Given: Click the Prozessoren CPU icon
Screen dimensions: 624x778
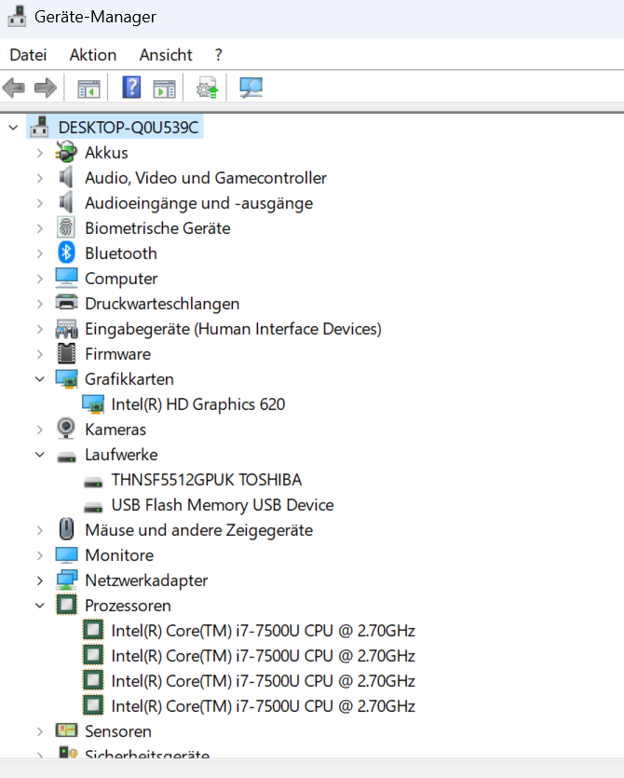Looking at the screenshot, I should [x=66, y=605].
